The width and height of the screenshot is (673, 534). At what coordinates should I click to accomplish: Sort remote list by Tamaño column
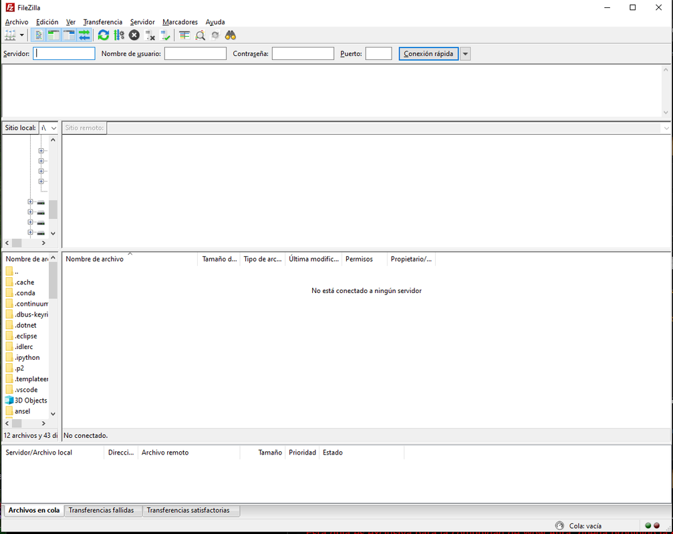(x=219, y=259)
